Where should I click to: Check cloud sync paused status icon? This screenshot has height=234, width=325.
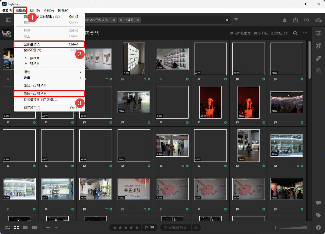pyautogui.click(x=318, y=20)
